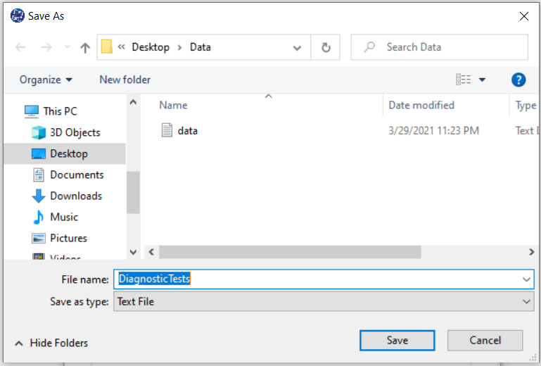Viewport: 541px width, 366px height.
Task: Open 3D Objects folder in sidebar
Action: 75,132
